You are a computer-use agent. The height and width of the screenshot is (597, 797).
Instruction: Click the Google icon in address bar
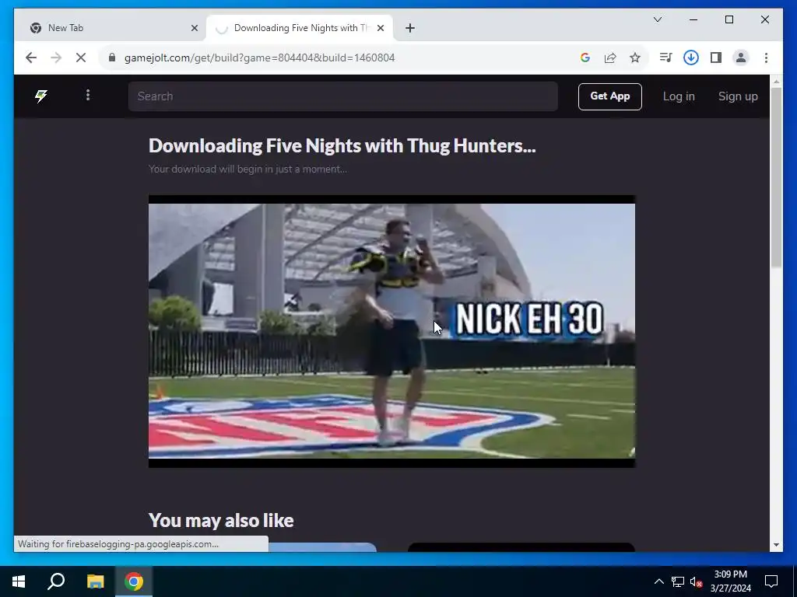pos(585,58)
